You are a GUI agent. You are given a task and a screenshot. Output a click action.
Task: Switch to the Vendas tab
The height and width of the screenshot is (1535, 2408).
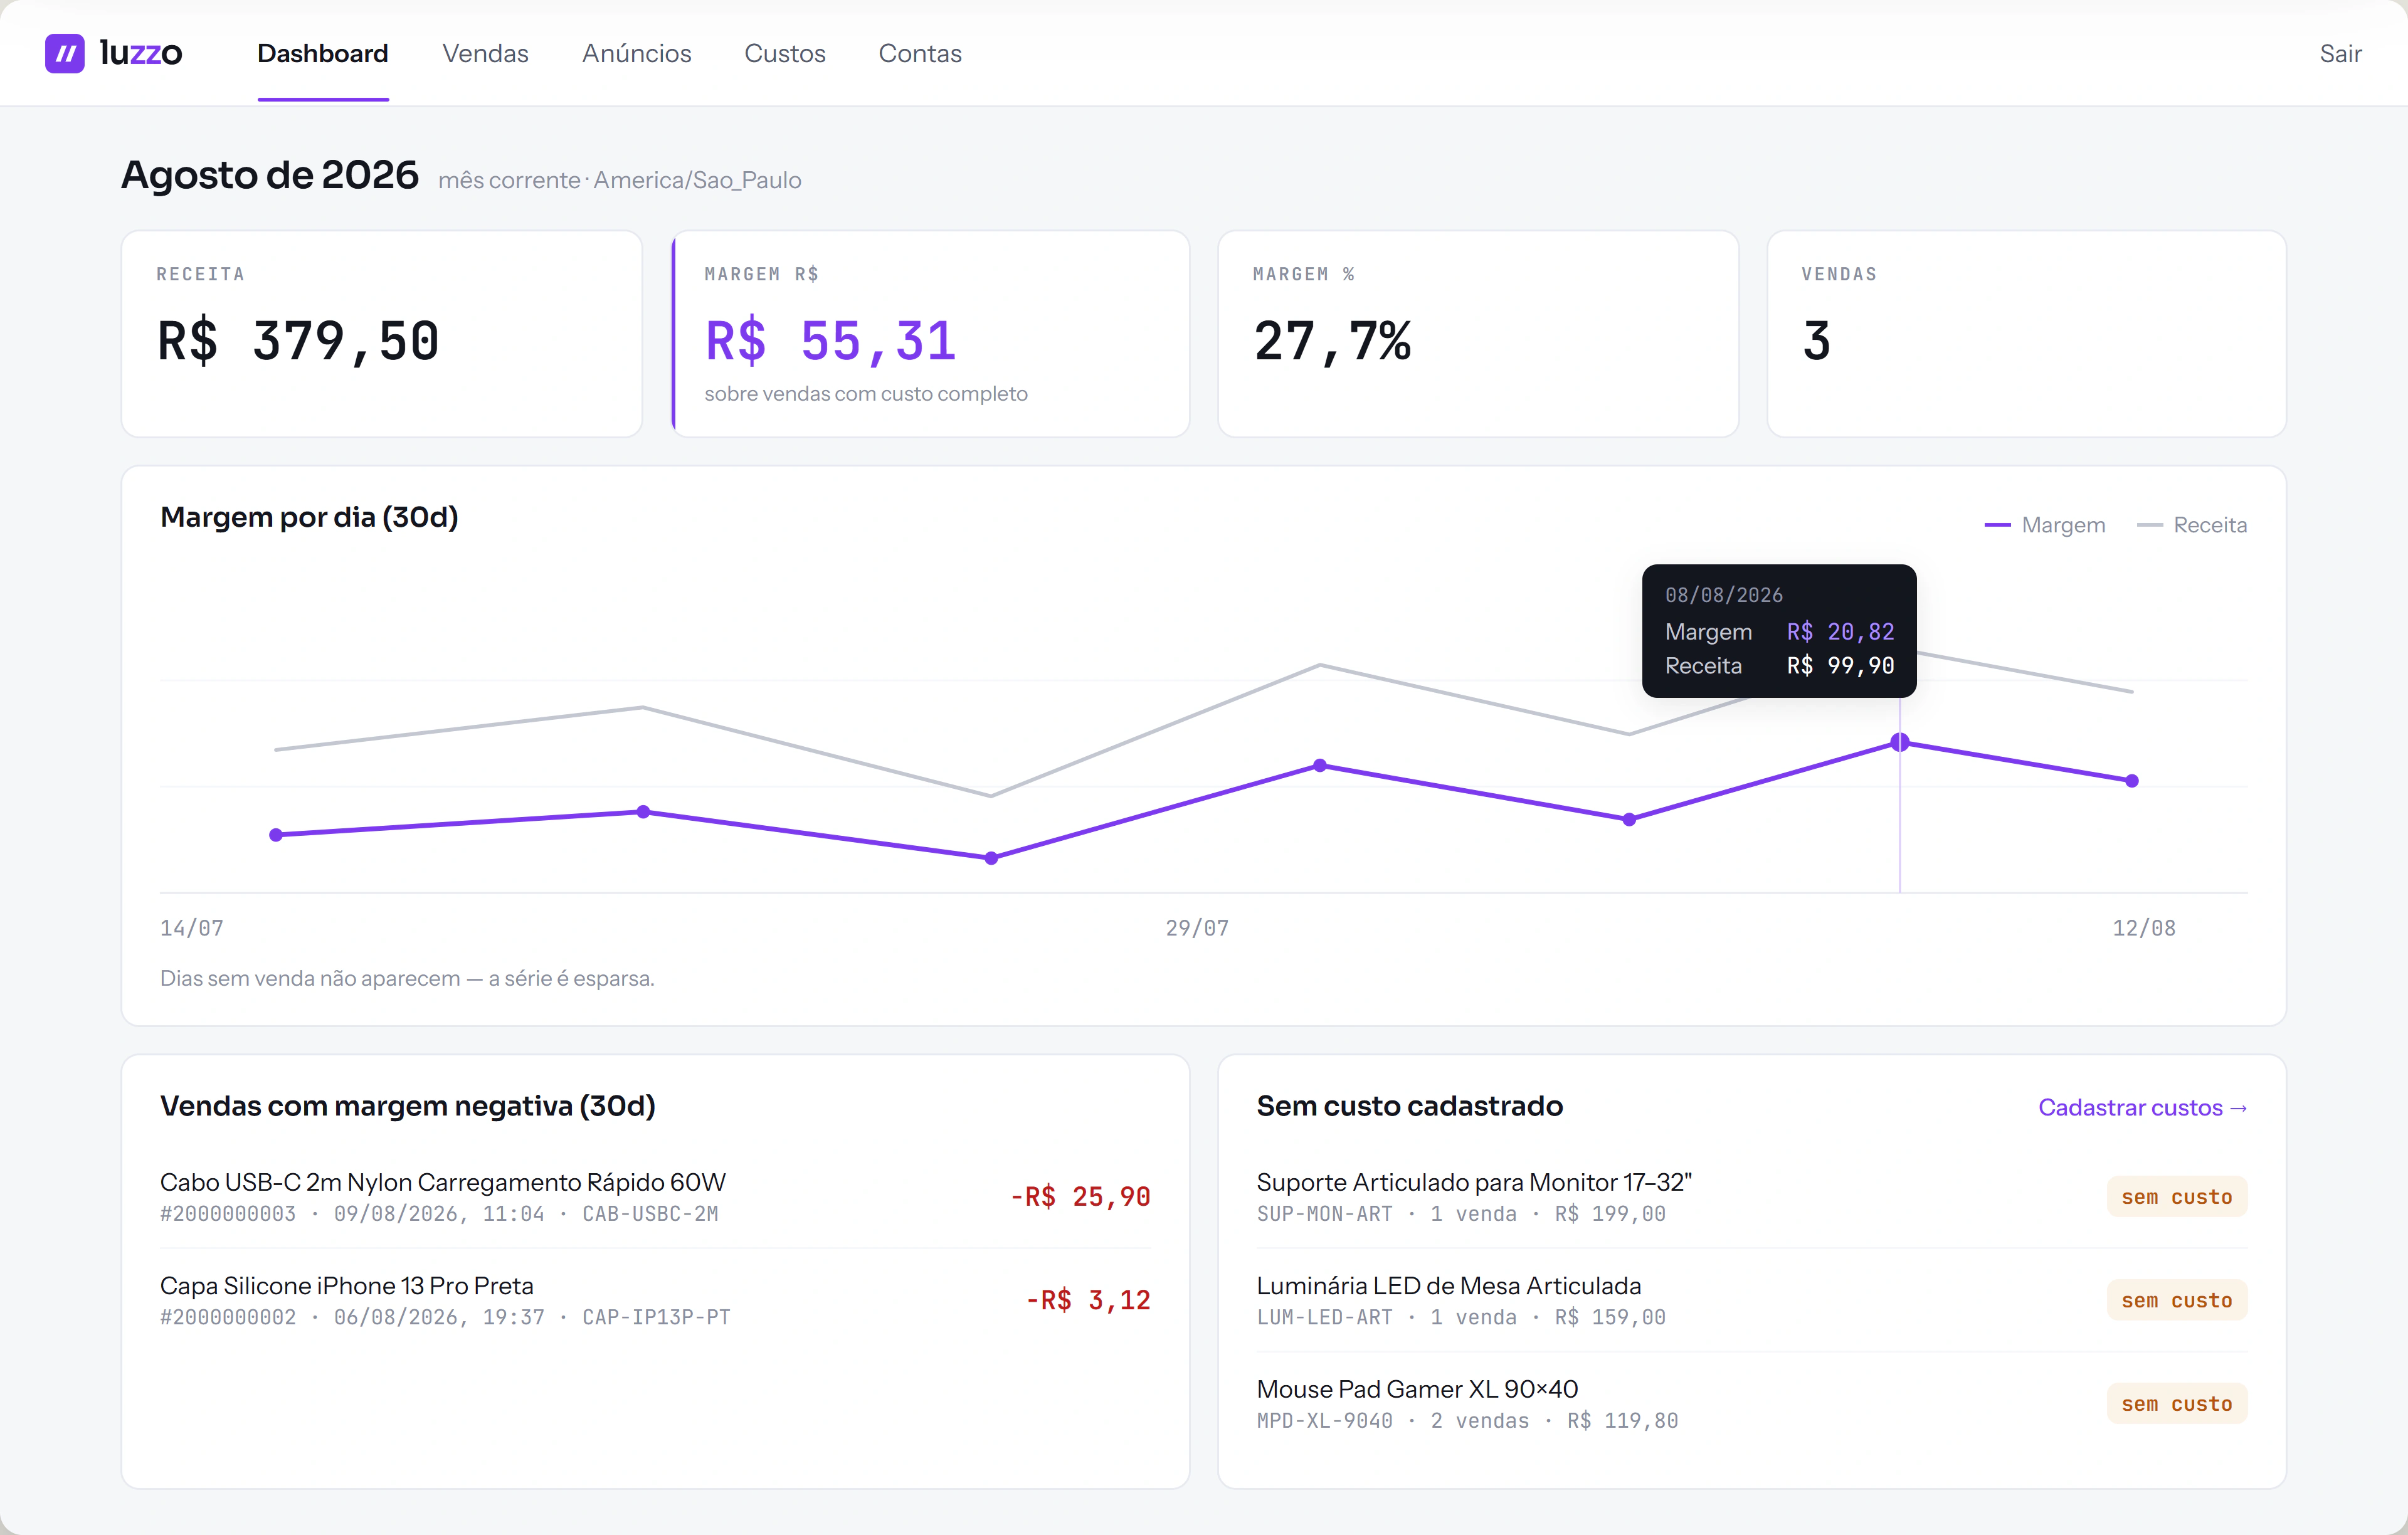(x=485, y=53)
